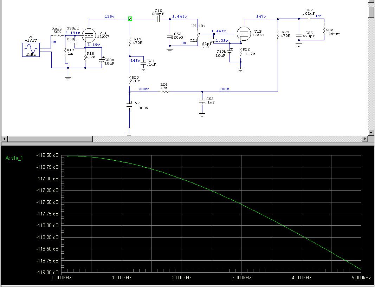This screenshot has width=375, height=287.
Task: Select the V2 300V battery symbol
Action: [129, 105]
